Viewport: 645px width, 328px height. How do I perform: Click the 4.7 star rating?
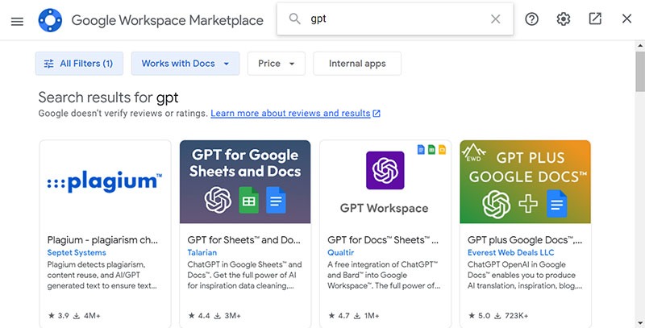(339, 316)
